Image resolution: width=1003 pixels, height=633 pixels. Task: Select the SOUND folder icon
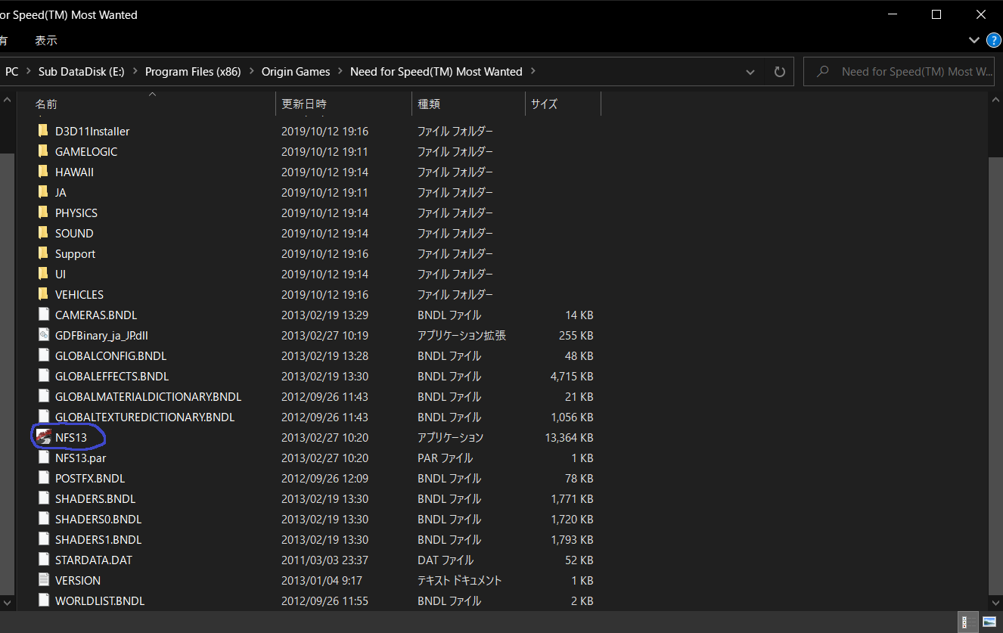click(x=43, y=233)
